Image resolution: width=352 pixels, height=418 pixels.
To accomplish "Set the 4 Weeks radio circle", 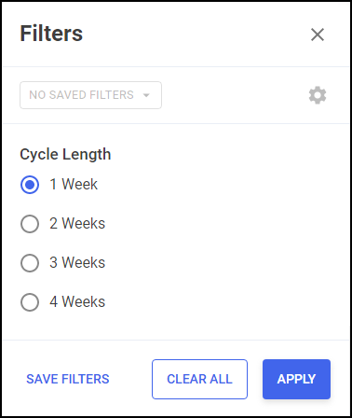I will (x=30, y=302).
